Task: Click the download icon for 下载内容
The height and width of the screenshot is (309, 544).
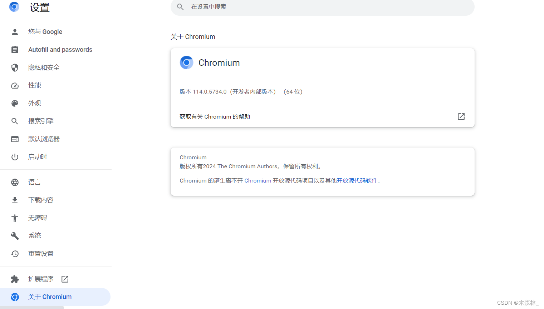Action: point(15,200)
